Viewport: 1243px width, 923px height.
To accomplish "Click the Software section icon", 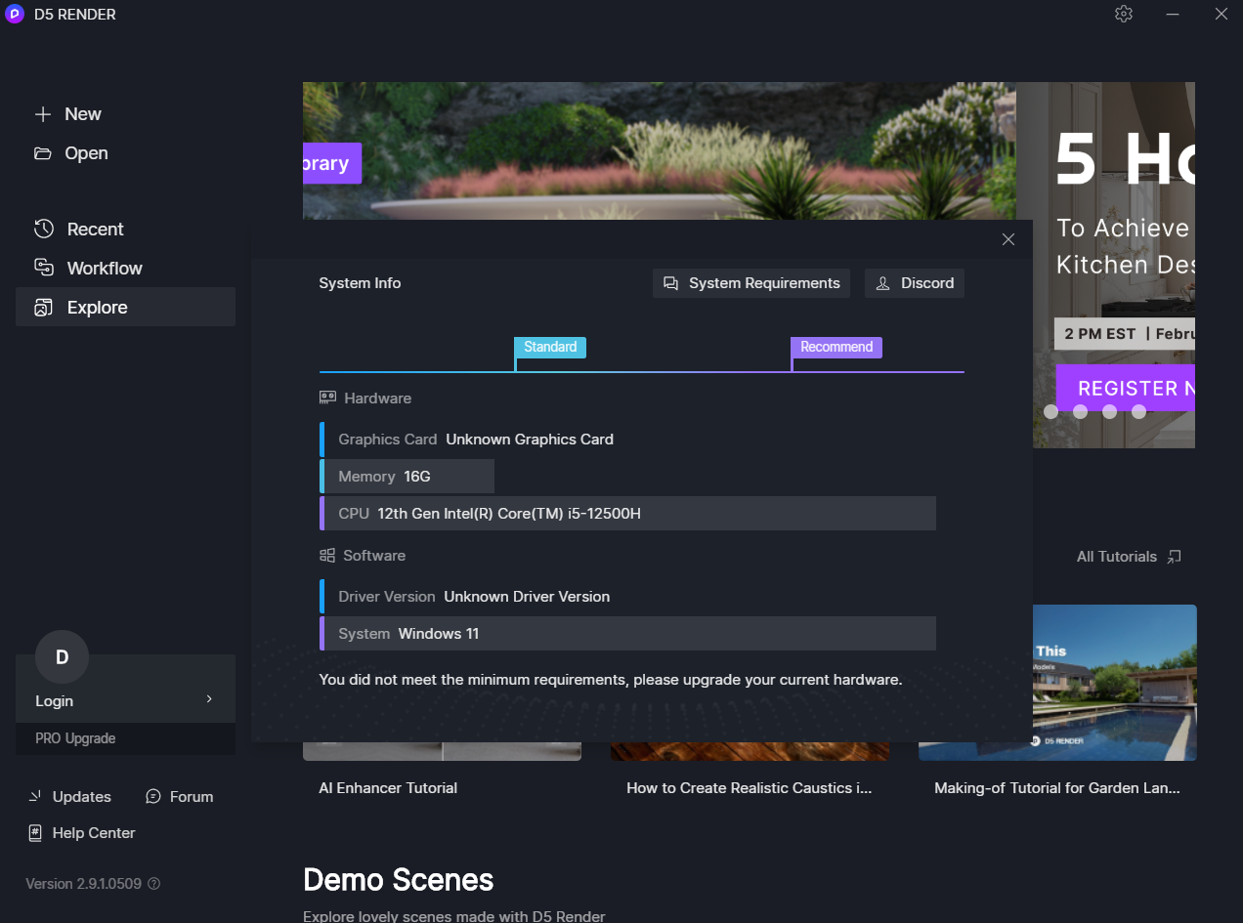I will [x=327, y=556].
